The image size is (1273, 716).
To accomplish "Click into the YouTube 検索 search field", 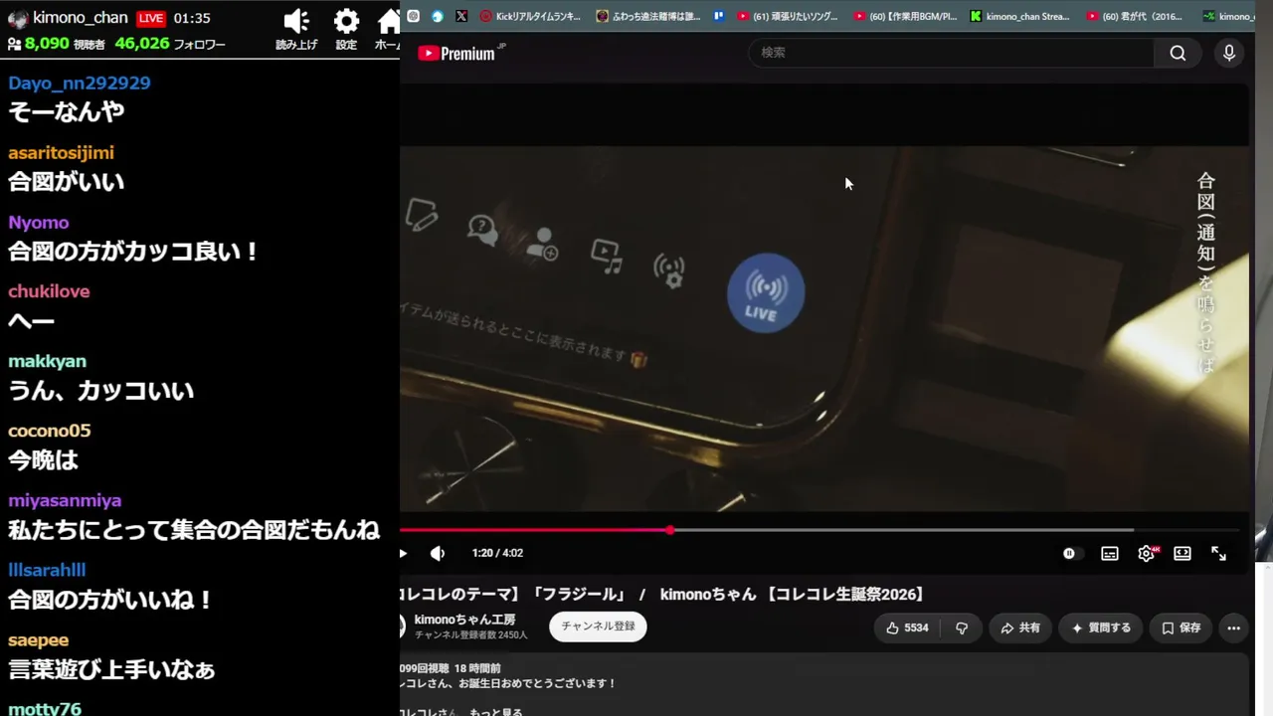I will pyautogui.click(x=951, y=53).
